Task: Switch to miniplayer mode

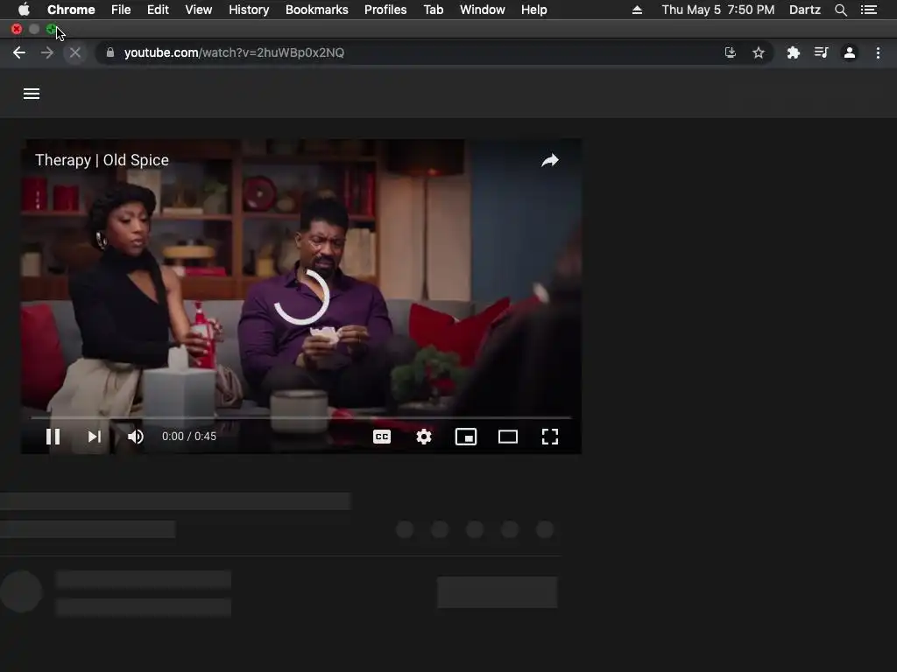Action: (x=466, y=437)
